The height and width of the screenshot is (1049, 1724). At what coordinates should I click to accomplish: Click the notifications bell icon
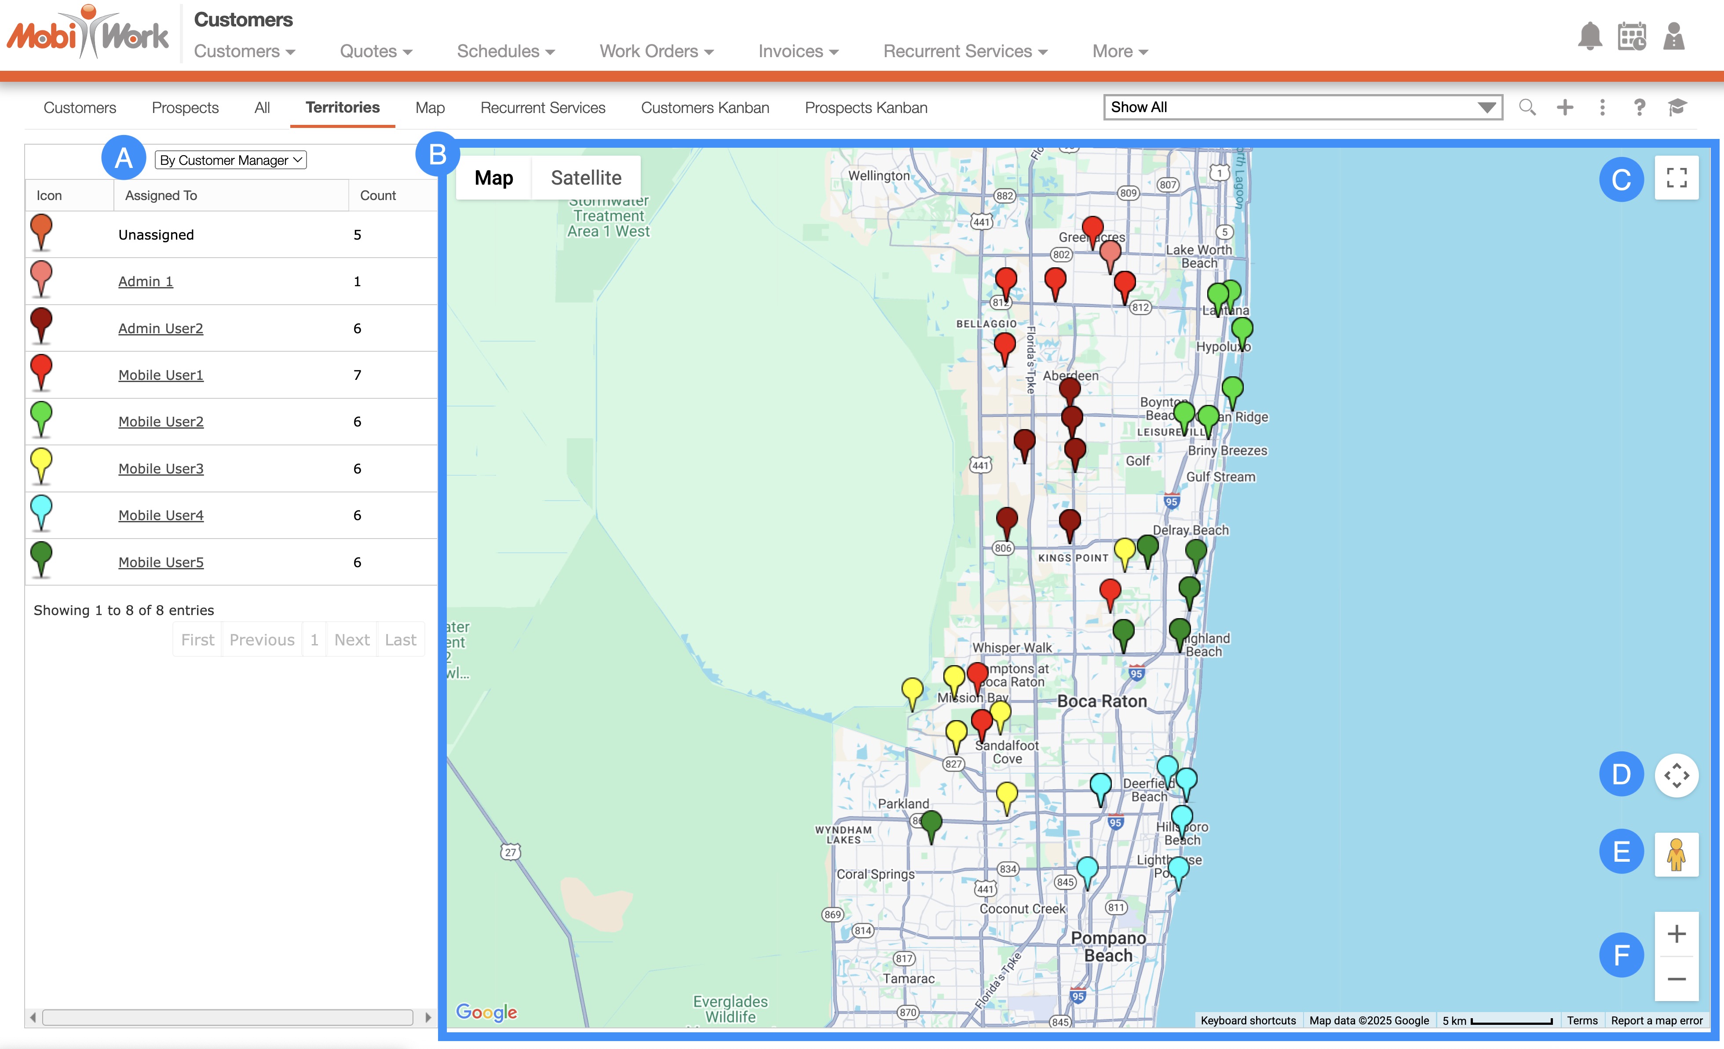[x=1590, y=36]
